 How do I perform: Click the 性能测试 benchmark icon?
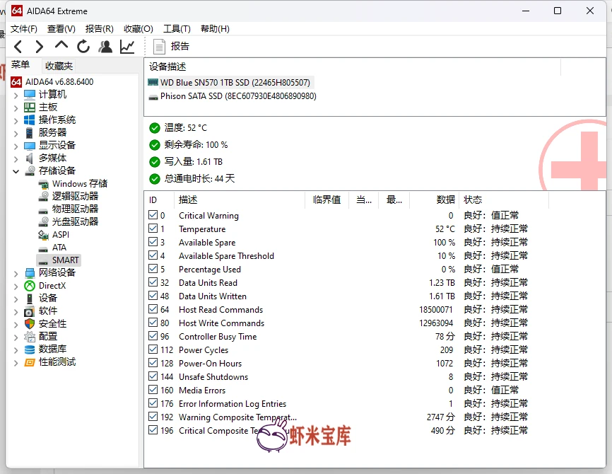[30, 362]
